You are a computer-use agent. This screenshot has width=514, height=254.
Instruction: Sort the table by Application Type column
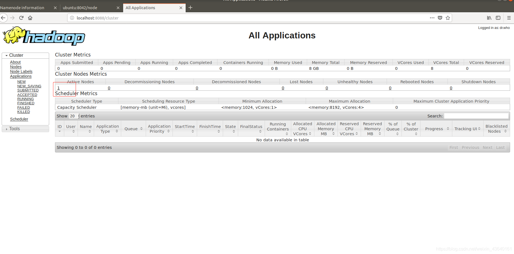tap(107, 129)
